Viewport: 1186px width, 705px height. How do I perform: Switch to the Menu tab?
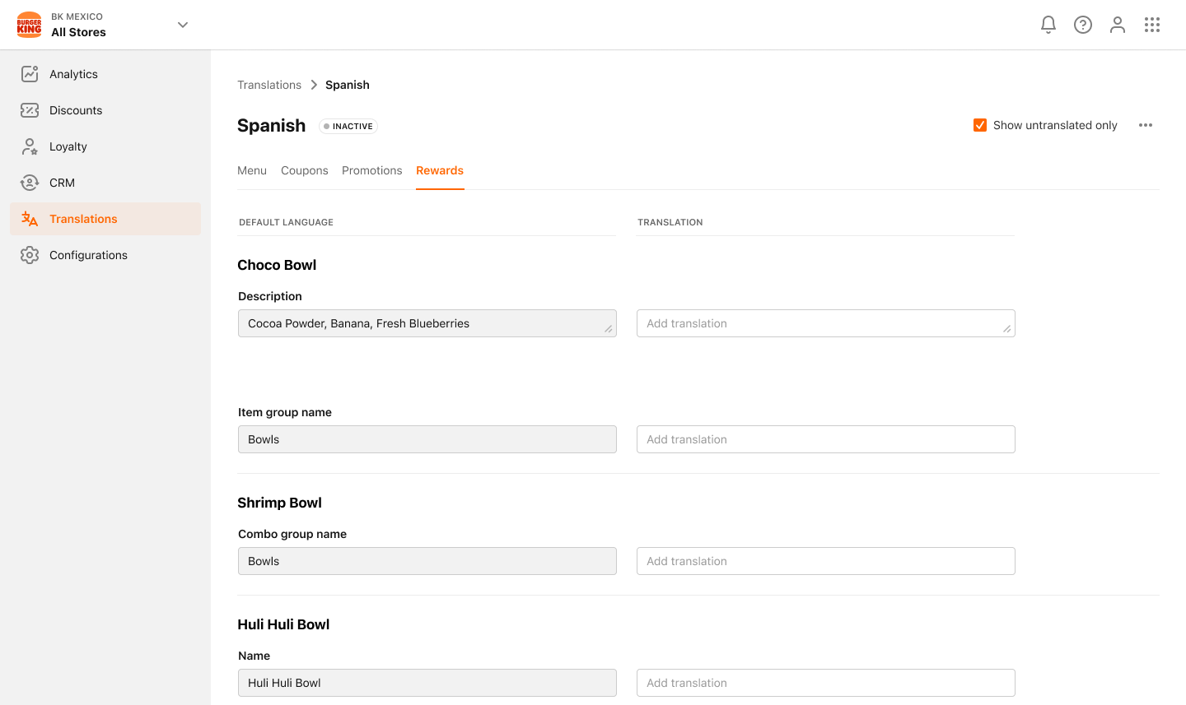(252, 170)
